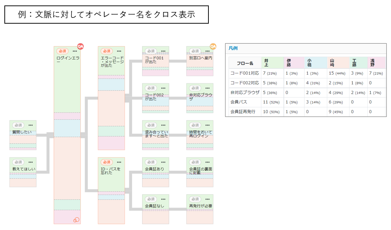Screen dimensions: 391x230
Task: Click the overlapping circles icon in ログインエラー node
Action: 76,219
